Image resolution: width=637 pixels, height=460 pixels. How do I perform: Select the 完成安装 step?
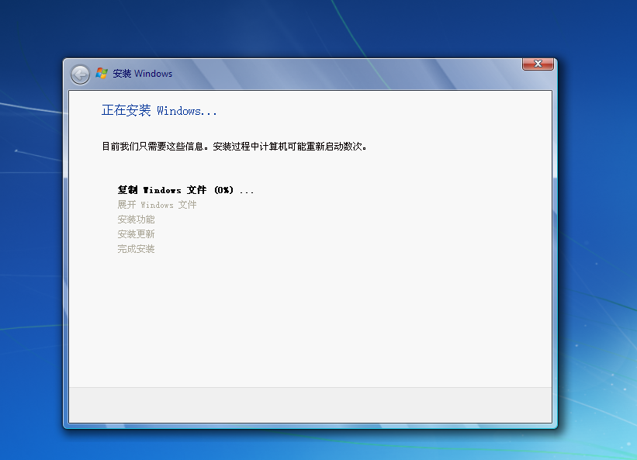click(x=136, y=249)
